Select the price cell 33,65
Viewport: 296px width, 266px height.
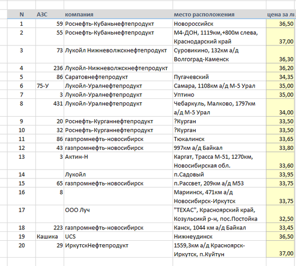tap(280, 139)
